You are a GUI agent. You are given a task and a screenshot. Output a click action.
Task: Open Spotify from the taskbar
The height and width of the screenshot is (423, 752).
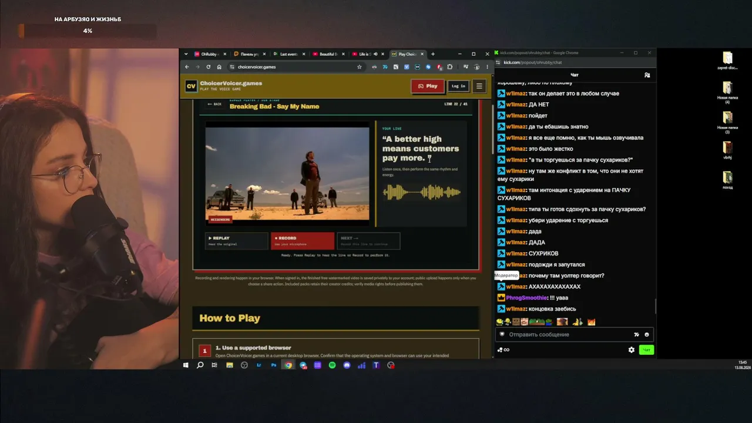332,365
